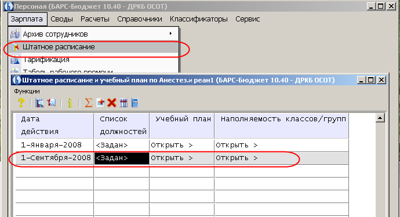Click the Список должностей column header

122,125
